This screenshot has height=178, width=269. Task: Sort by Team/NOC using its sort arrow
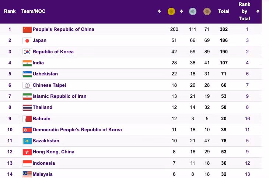tap(159, 11)
